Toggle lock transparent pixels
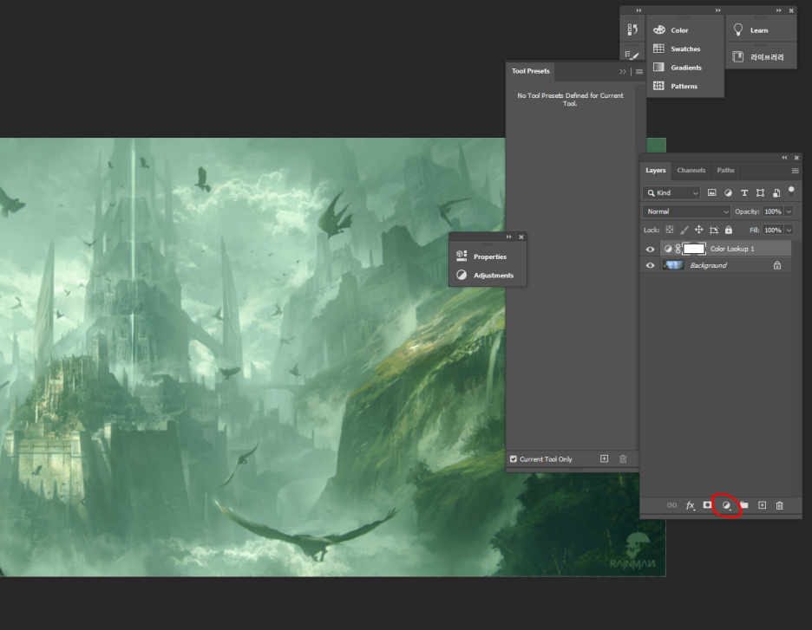 pyautogui.click(x=670, y=230)
